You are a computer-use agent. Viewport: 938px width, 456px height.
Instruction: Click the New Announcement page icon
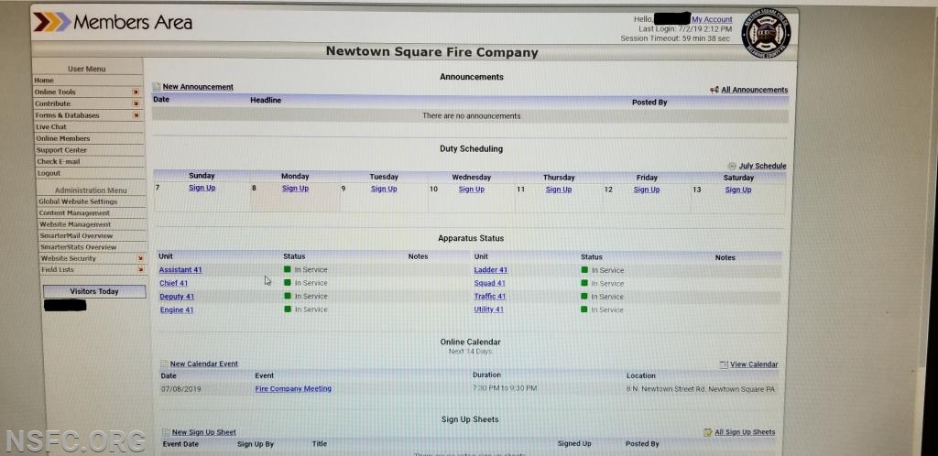pos(157,87)
